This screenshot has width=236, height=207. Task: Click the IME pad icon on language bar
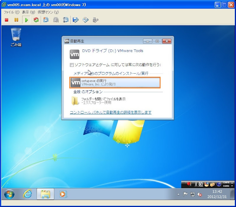(206, 184)
